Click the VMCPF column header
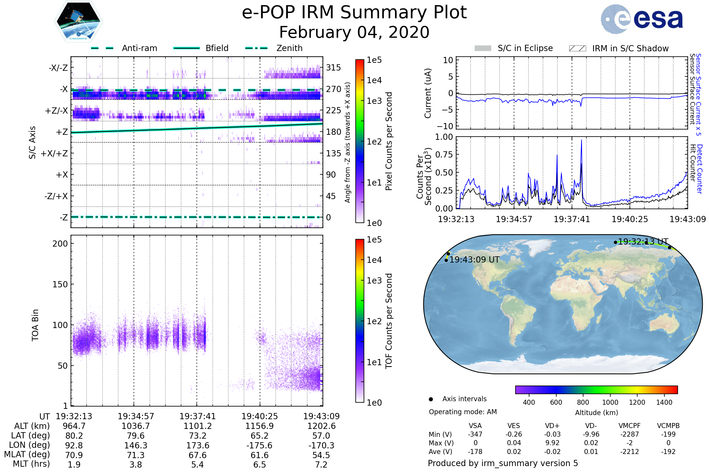The height and width of the screenshot is (472, 709). [630, 426]
